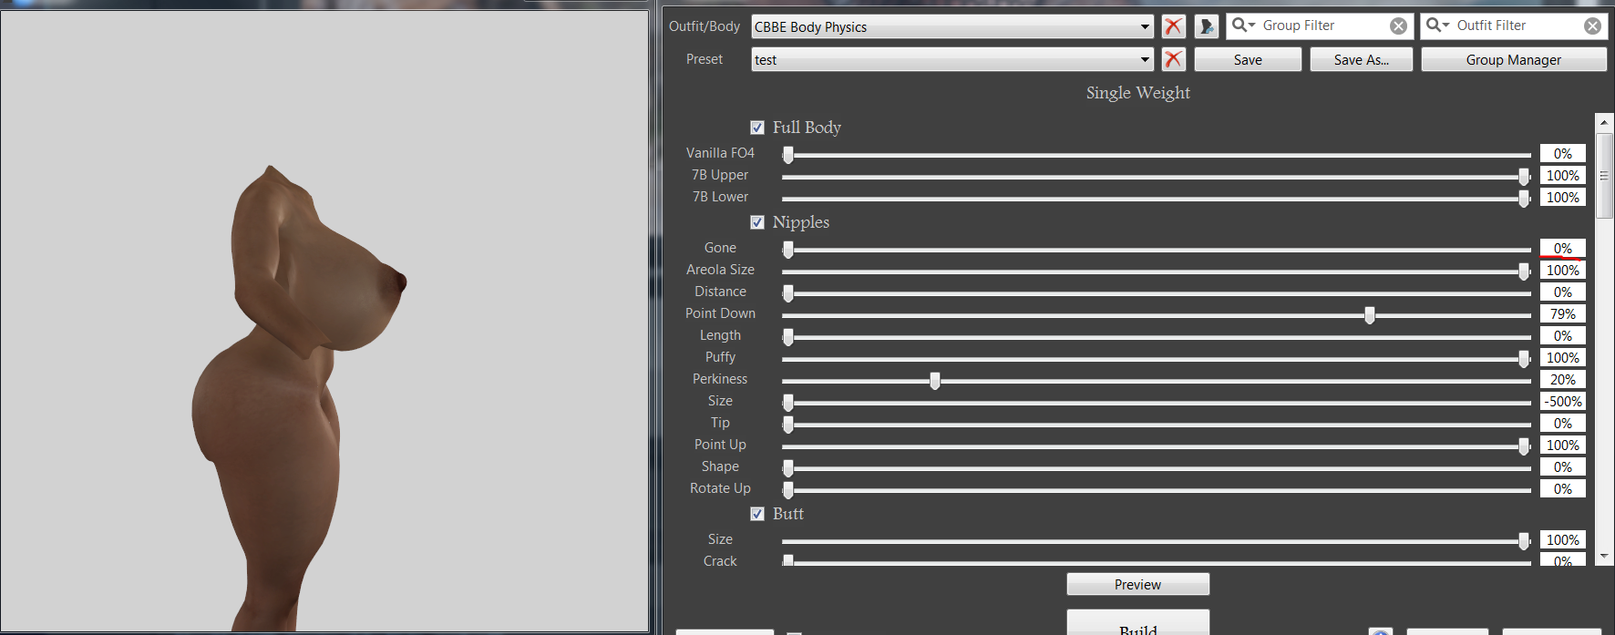Clear the Outfit Filter field

point(1592,26)
